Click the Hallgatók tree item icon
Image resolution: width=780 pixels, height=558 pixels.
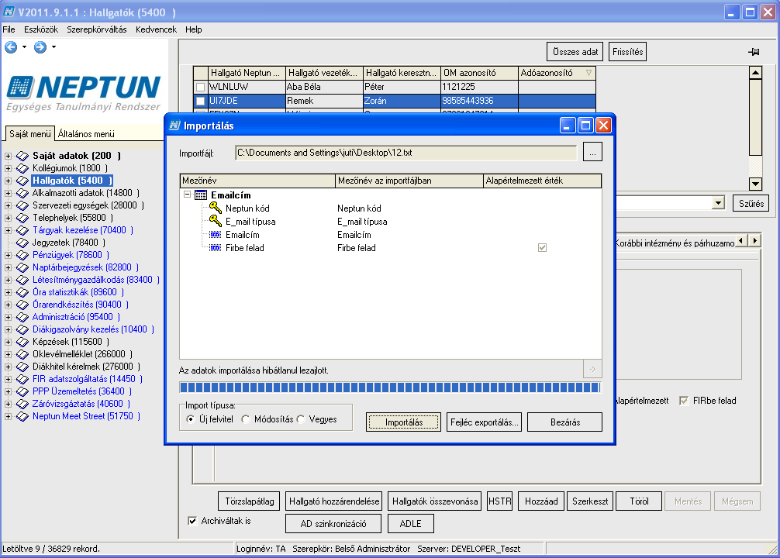(22, 181)
